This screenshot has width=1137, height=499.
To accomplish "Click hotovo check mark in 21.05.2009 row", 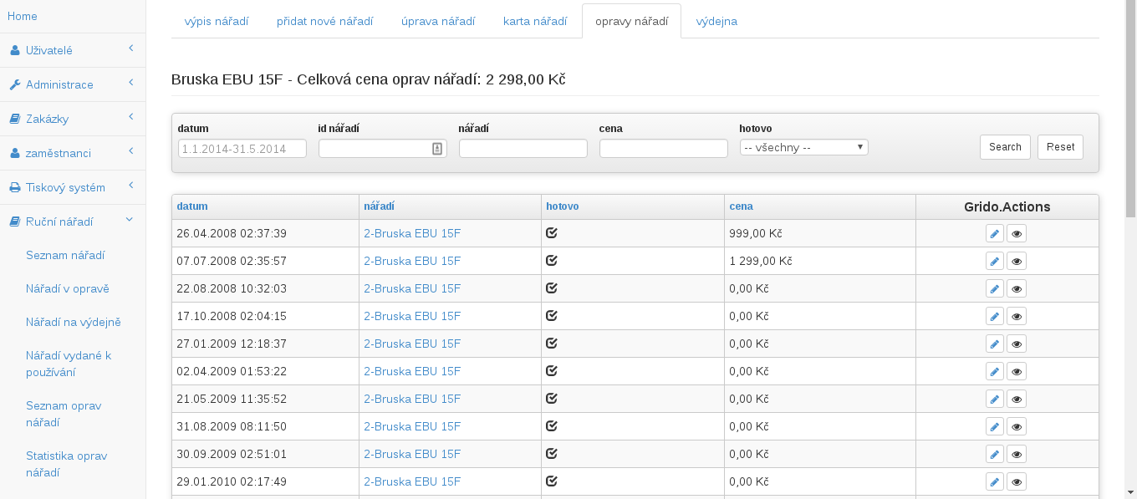I will [x=552, y=399].
